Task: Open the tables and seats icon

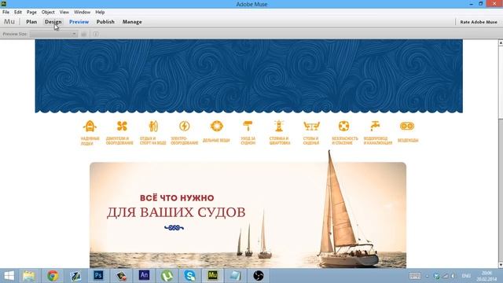Action: (311, 126)
